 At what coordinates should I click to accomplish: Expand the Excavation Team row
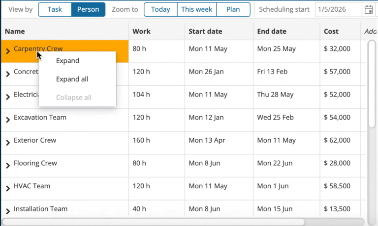(8, 120)
